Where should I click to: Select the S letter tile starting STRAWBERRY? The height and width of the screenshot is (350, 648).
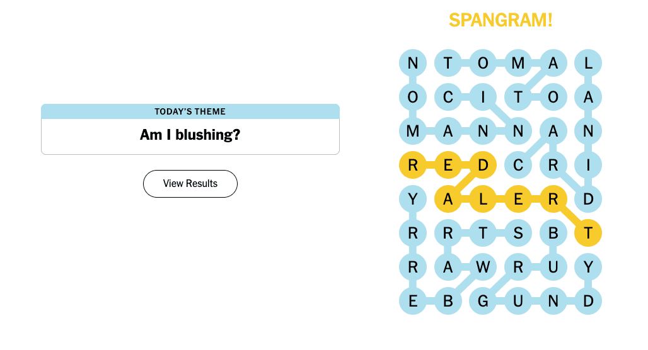point(518,234)
